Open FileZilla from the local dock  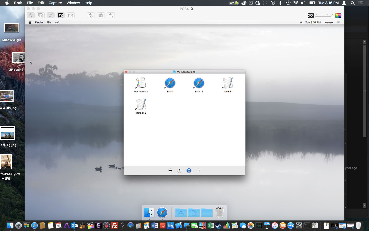[115, 226]
